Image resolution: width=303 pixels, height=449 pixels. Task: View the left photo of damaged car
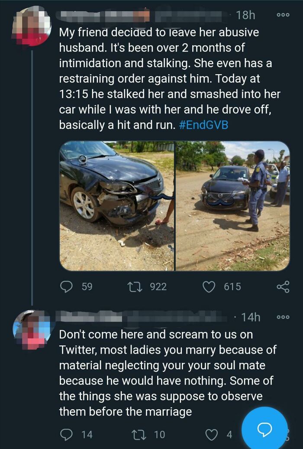coord(117,206)
